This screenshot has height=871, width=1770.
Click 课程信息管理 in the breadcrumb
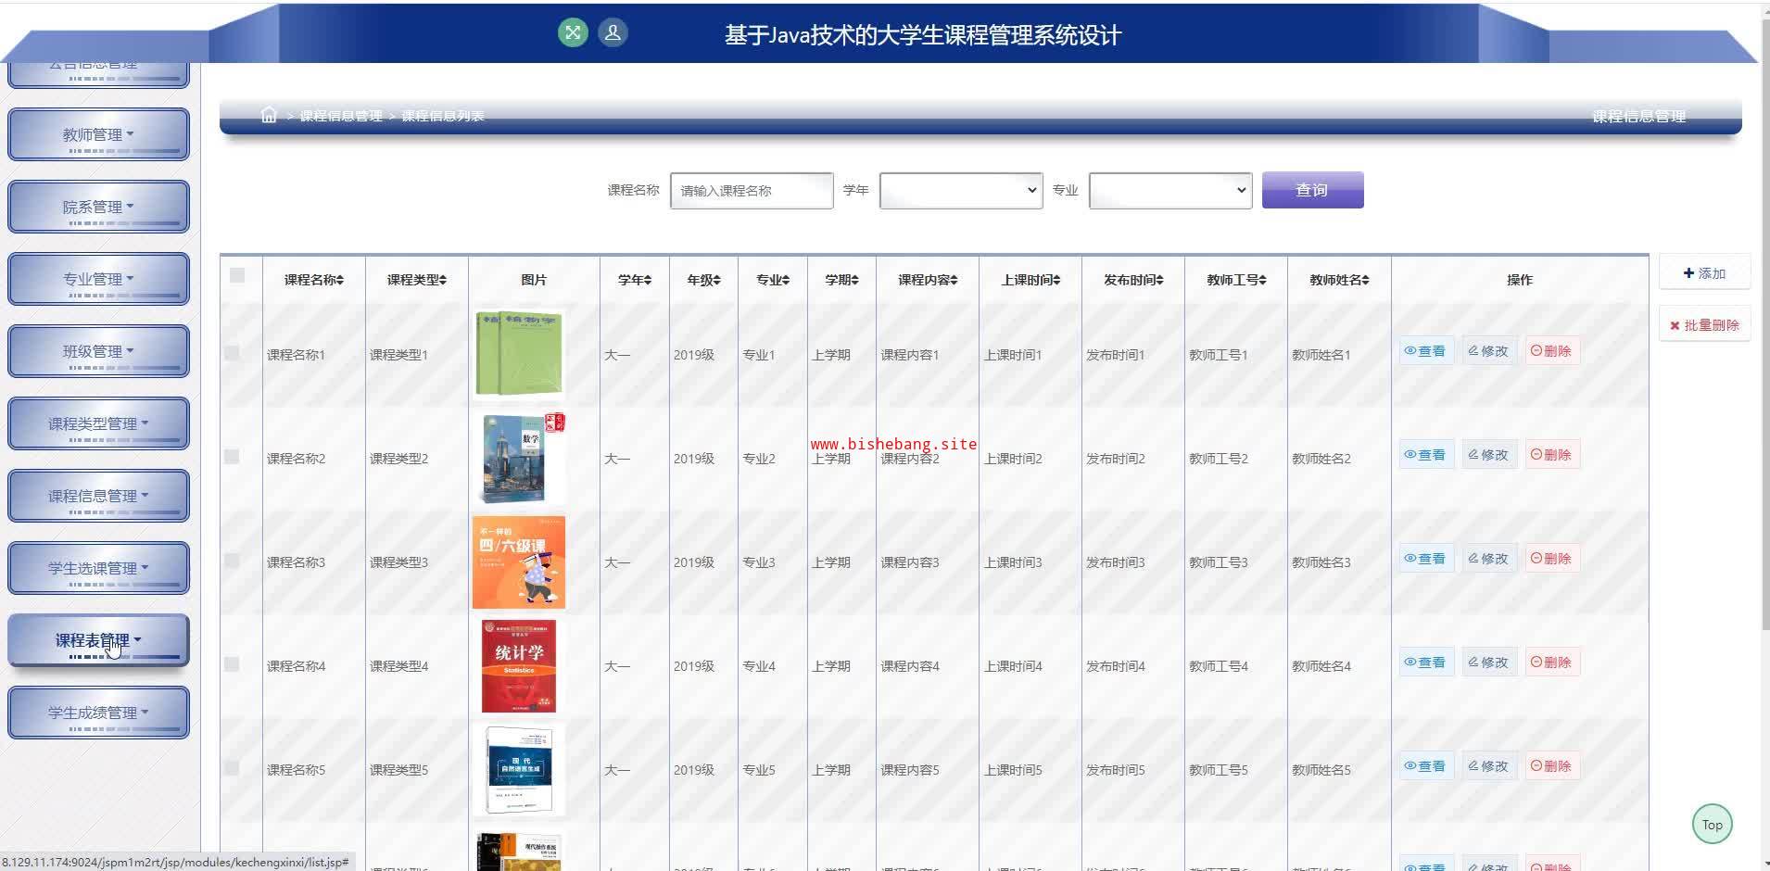(x=341, y=116)
